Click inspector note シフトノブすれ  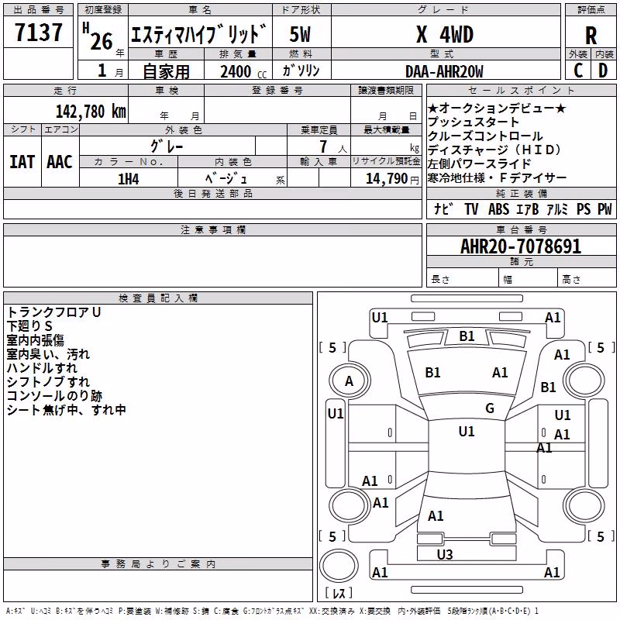pyautogui.click(x=48, y=381)
